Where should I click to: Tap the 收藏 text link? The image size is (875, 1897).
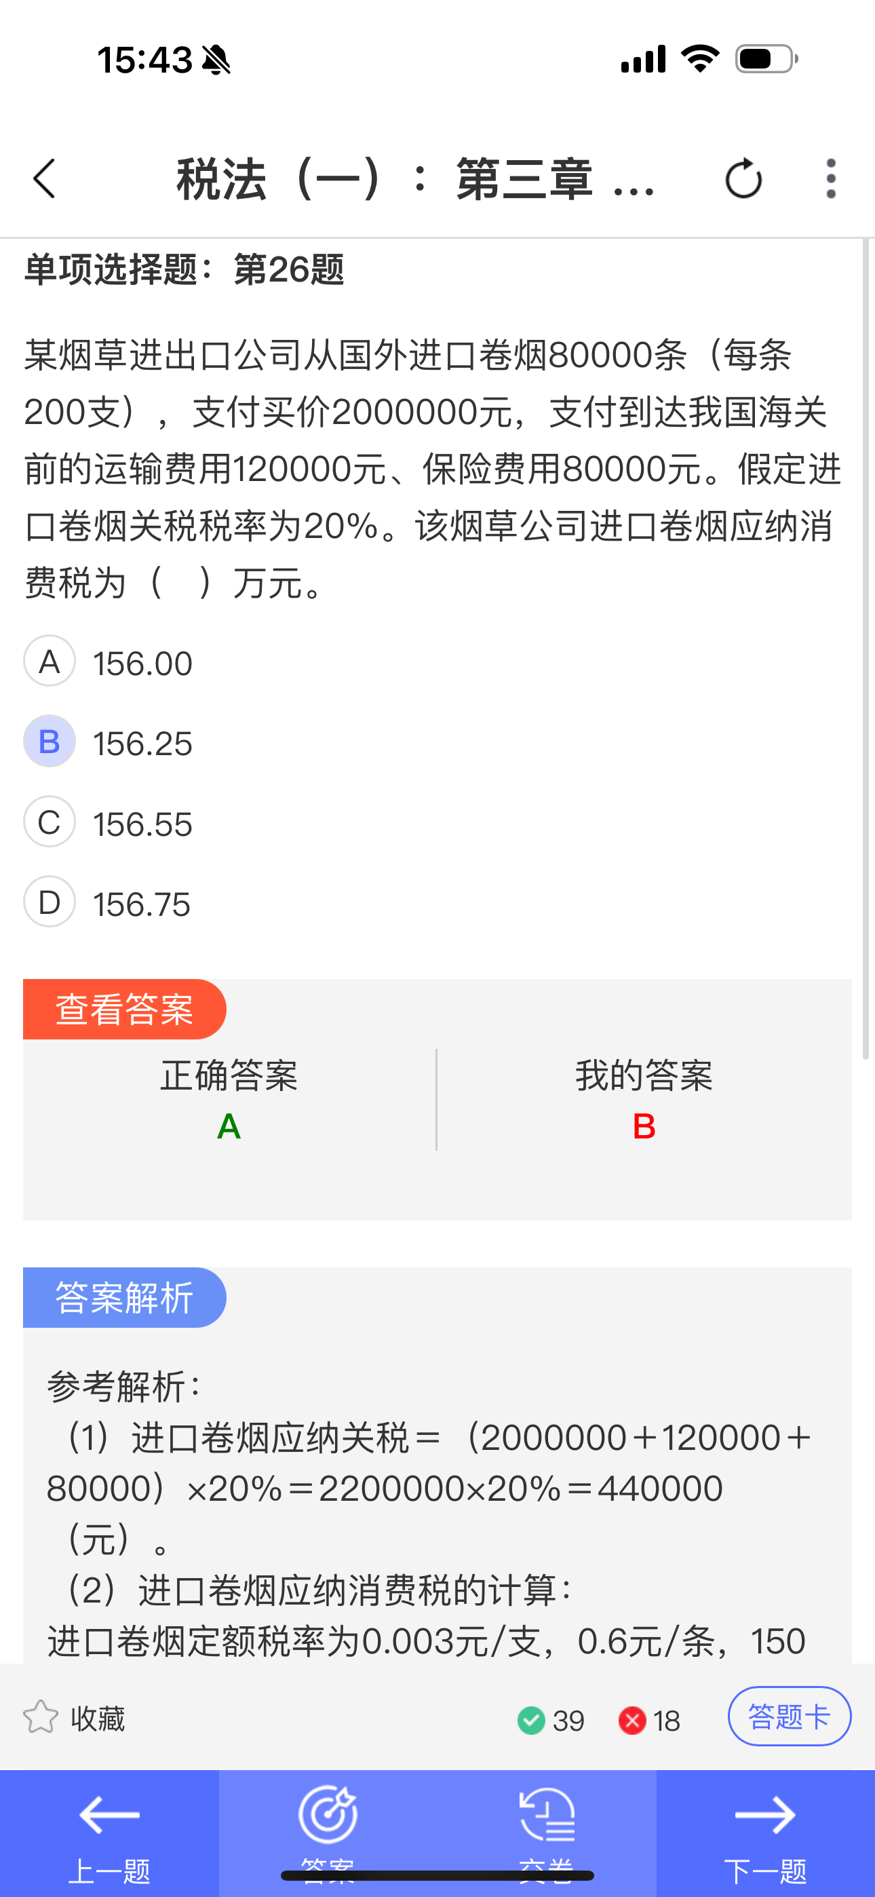(x=98, y=1719)
